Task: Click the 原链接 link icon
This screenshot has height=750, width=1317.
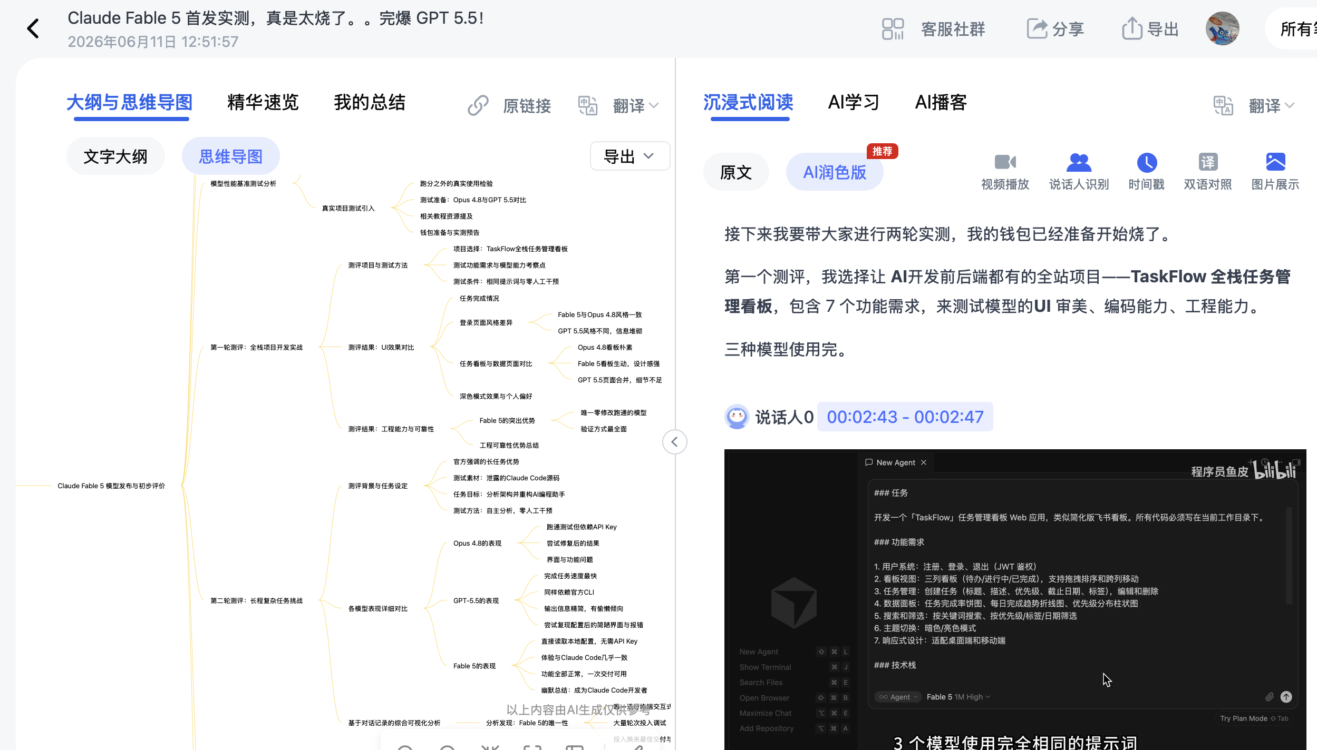Action: tap(478, 105)
